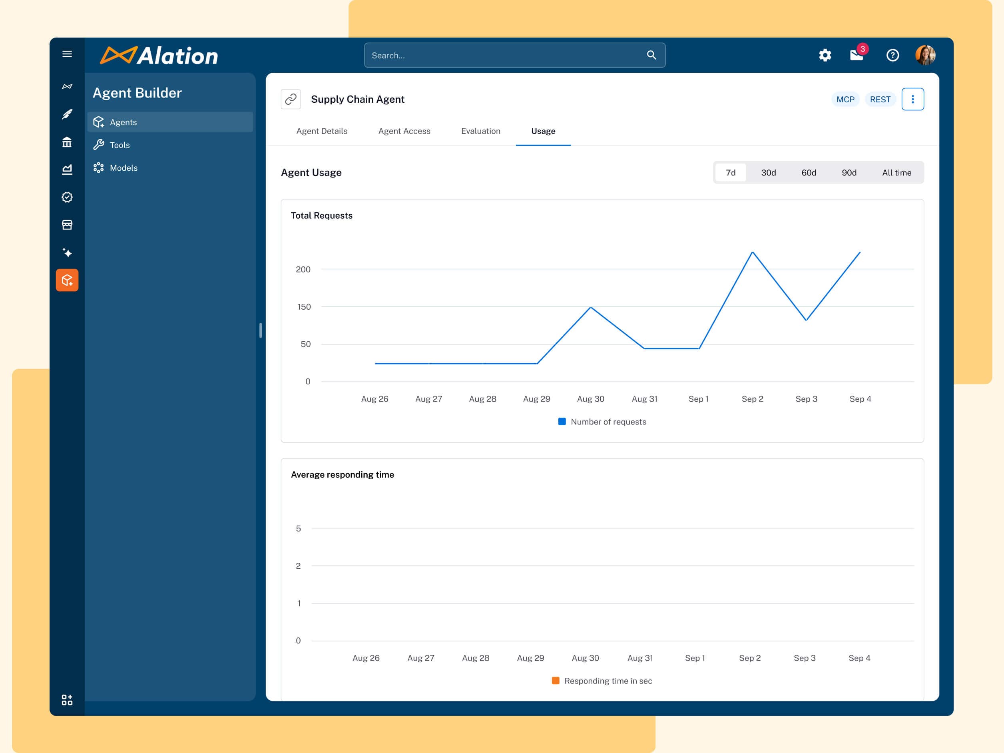Select Tools in the Agent Builder panel

(x=120, y=145)
